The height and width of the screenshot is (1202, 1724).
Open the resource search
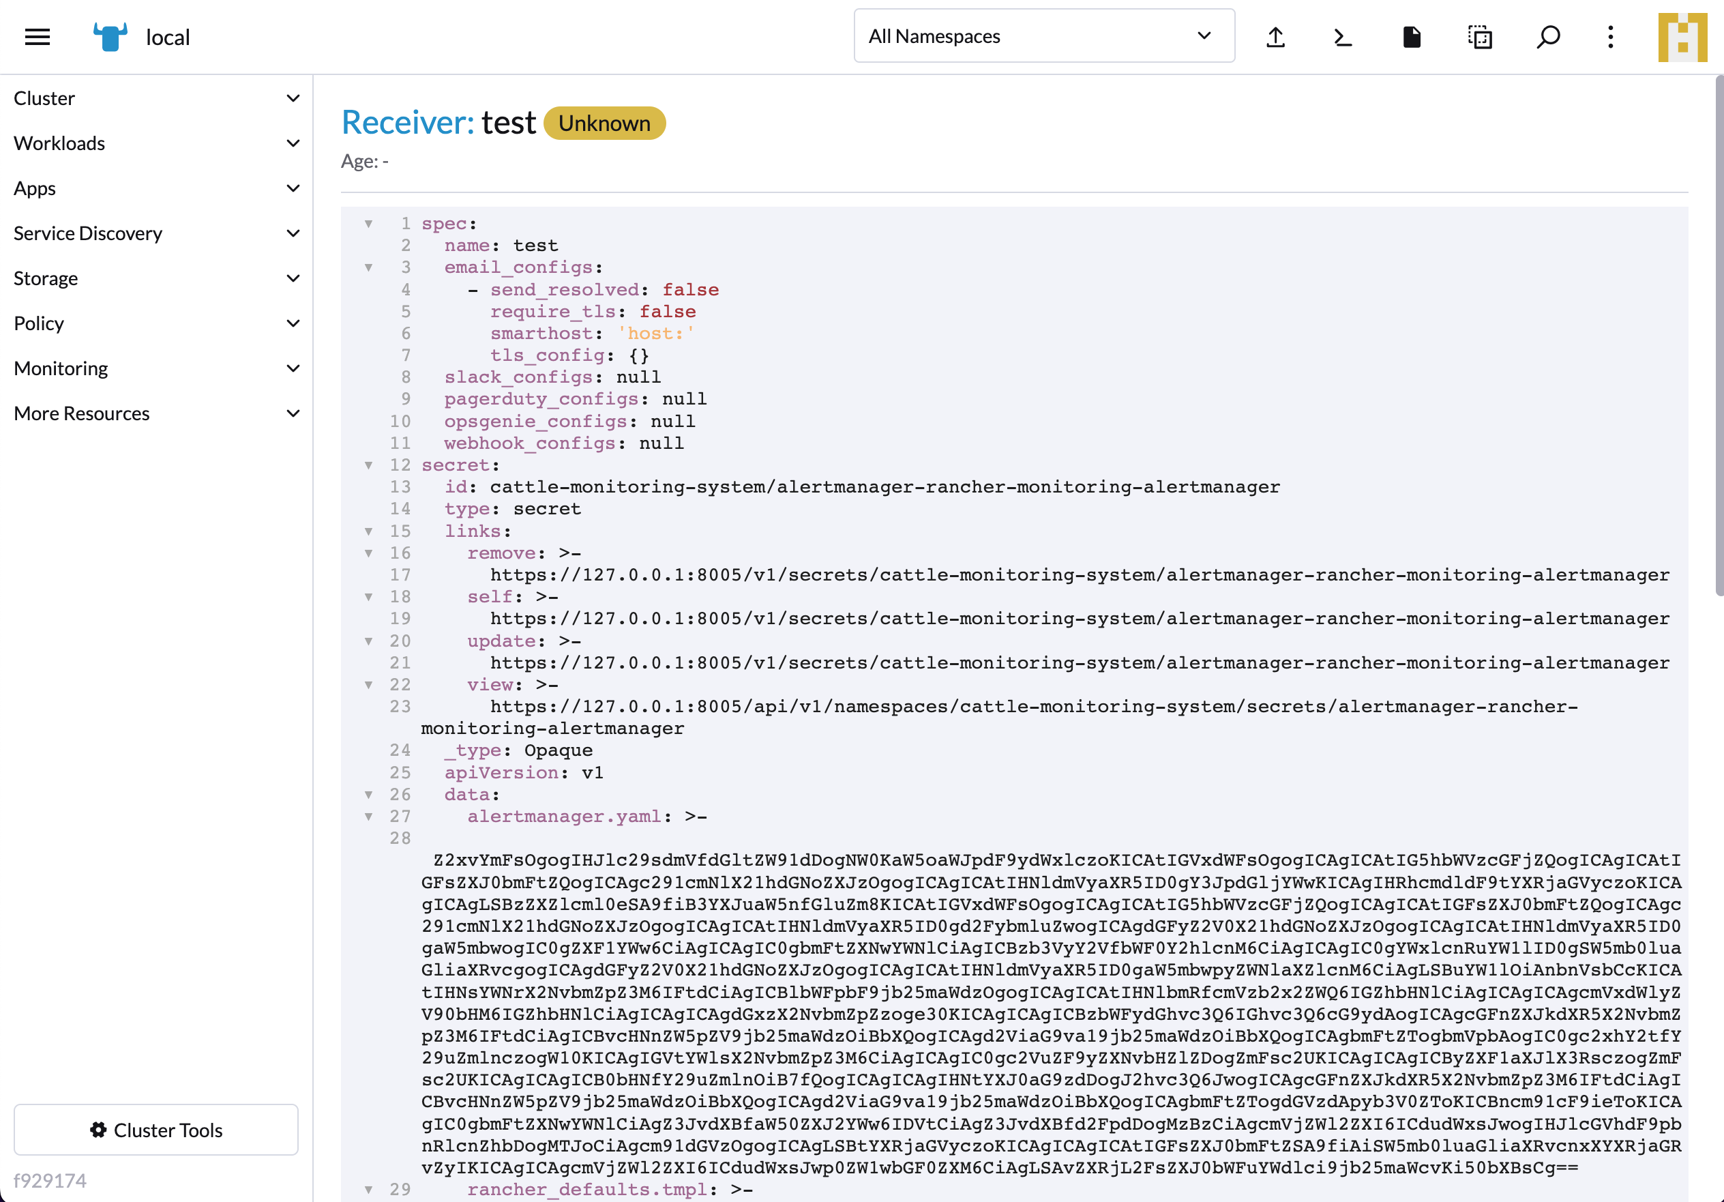coord(1547,36)
